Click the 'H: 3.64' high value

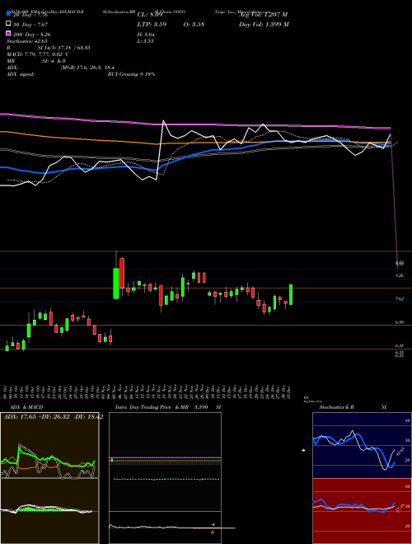[x=146, y=35]
